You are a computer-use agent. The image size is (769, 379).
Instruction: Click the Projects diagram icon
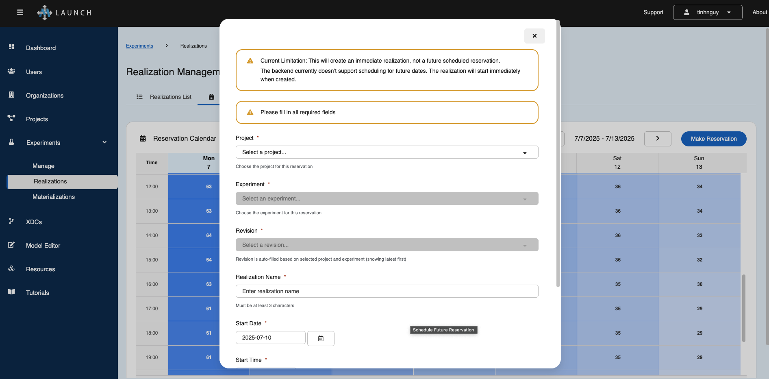[11, 118]
